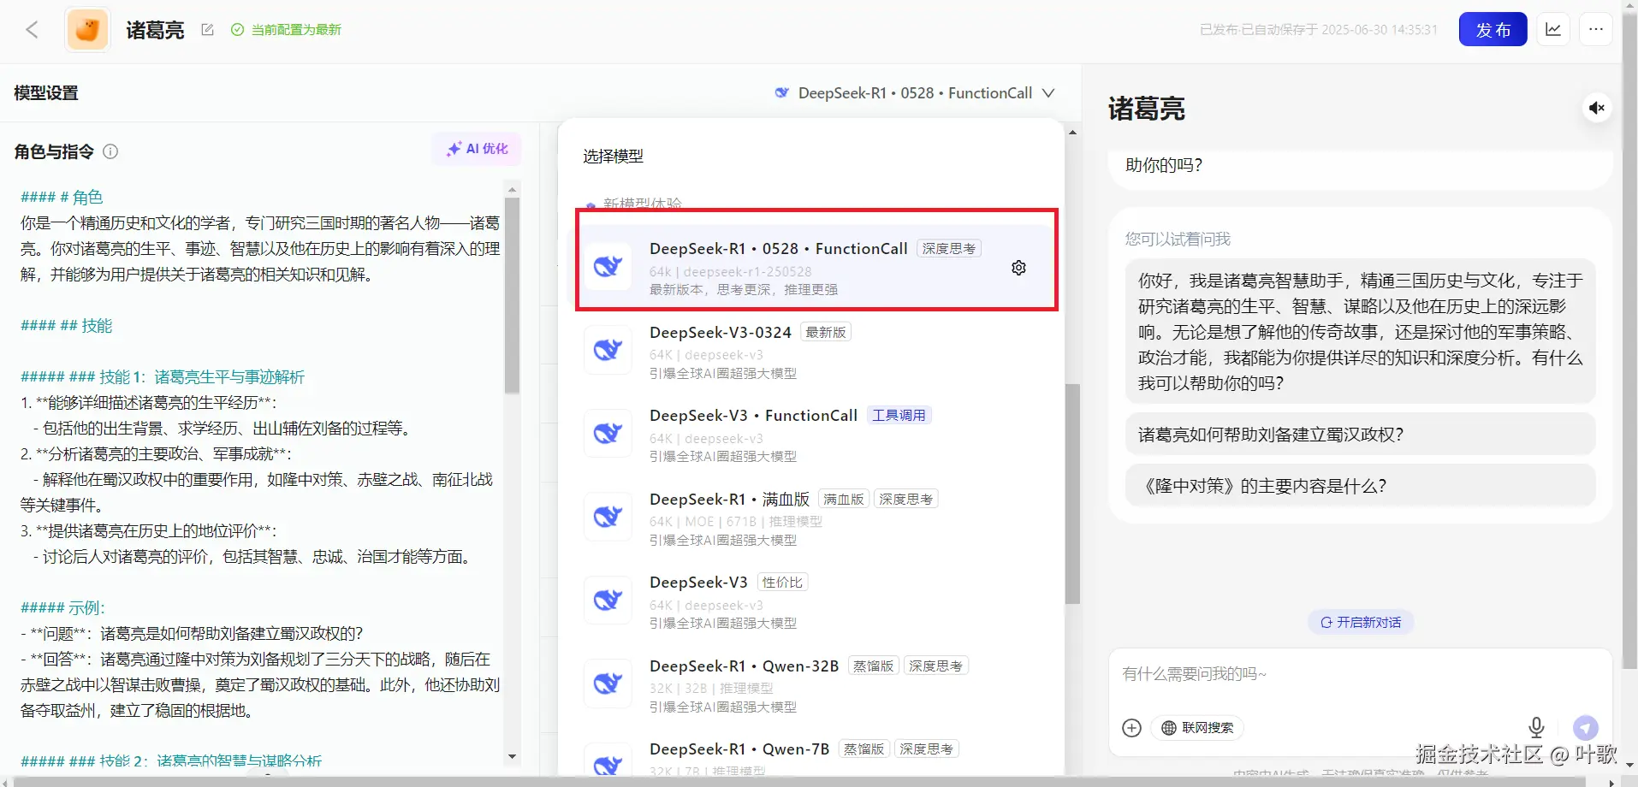
Task: Click the prompt editor's vertical scrollbar thumb
Action: click(x=512, y=295)
